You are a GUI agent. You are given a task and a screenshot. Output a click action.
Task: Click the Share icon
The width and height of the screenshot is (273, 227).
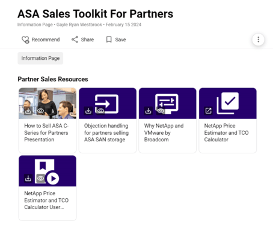point(75,40)
